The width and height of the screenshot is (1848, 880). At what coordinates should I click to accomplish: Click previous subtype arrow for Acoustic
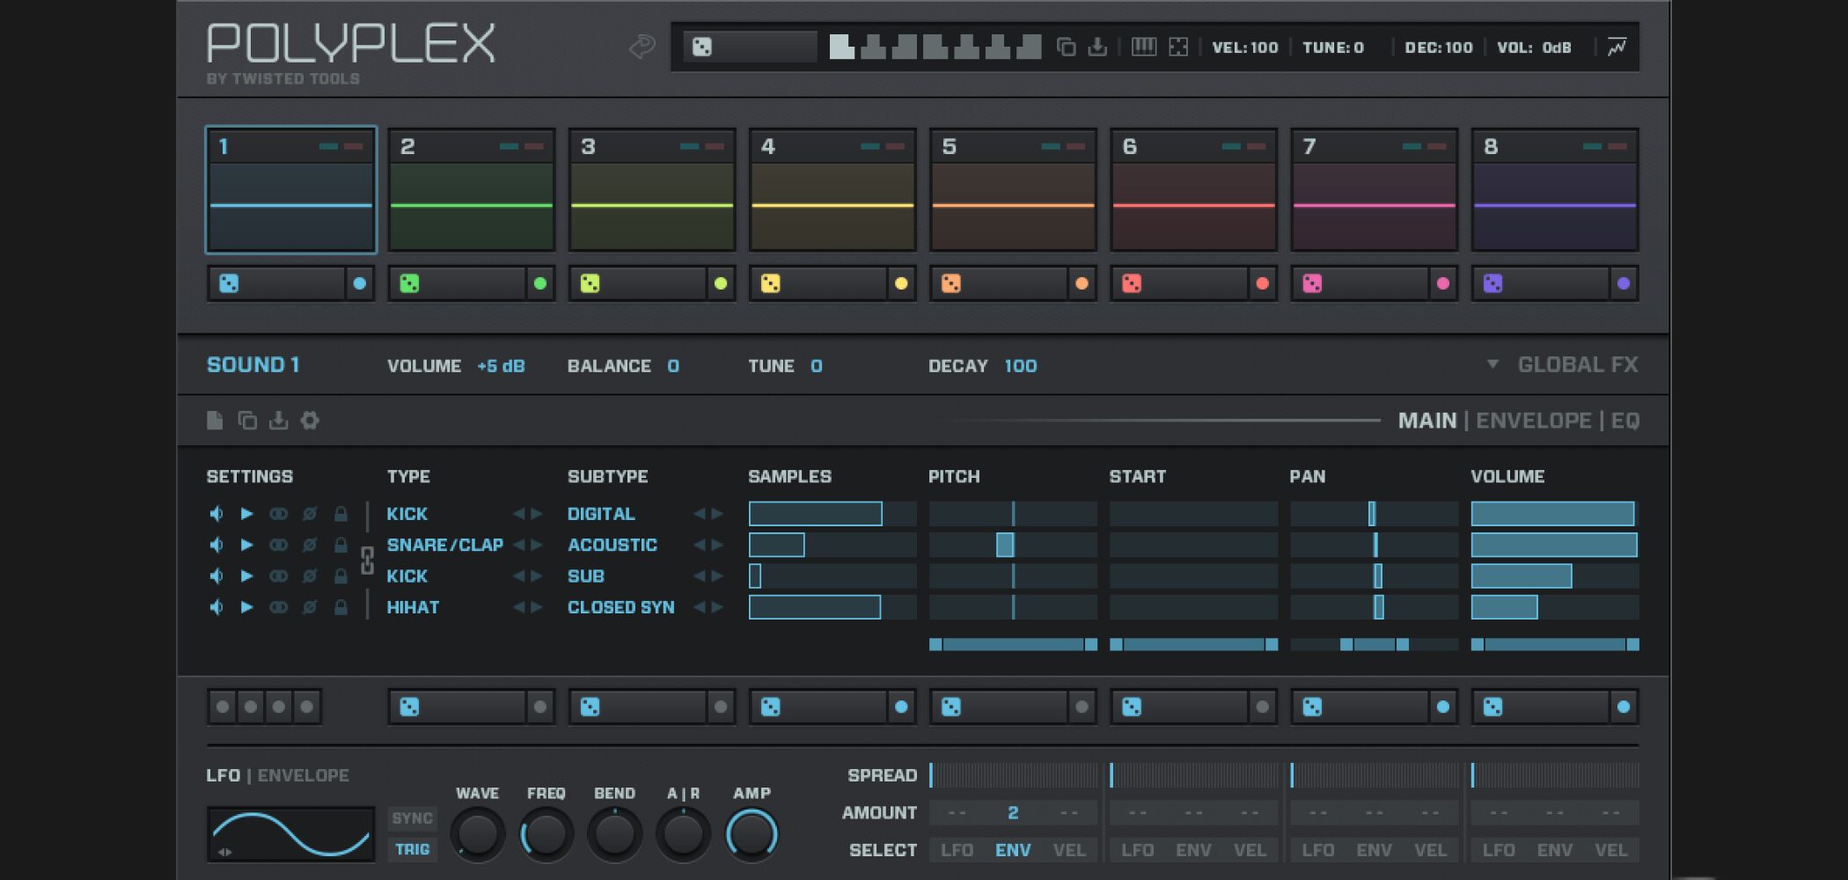point(699,545)
